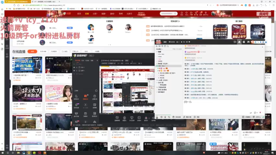Image resolution: width=276 pixels, height=155 pixels.
Task: Click into the Douyu search input field
Action: (167, 13)
